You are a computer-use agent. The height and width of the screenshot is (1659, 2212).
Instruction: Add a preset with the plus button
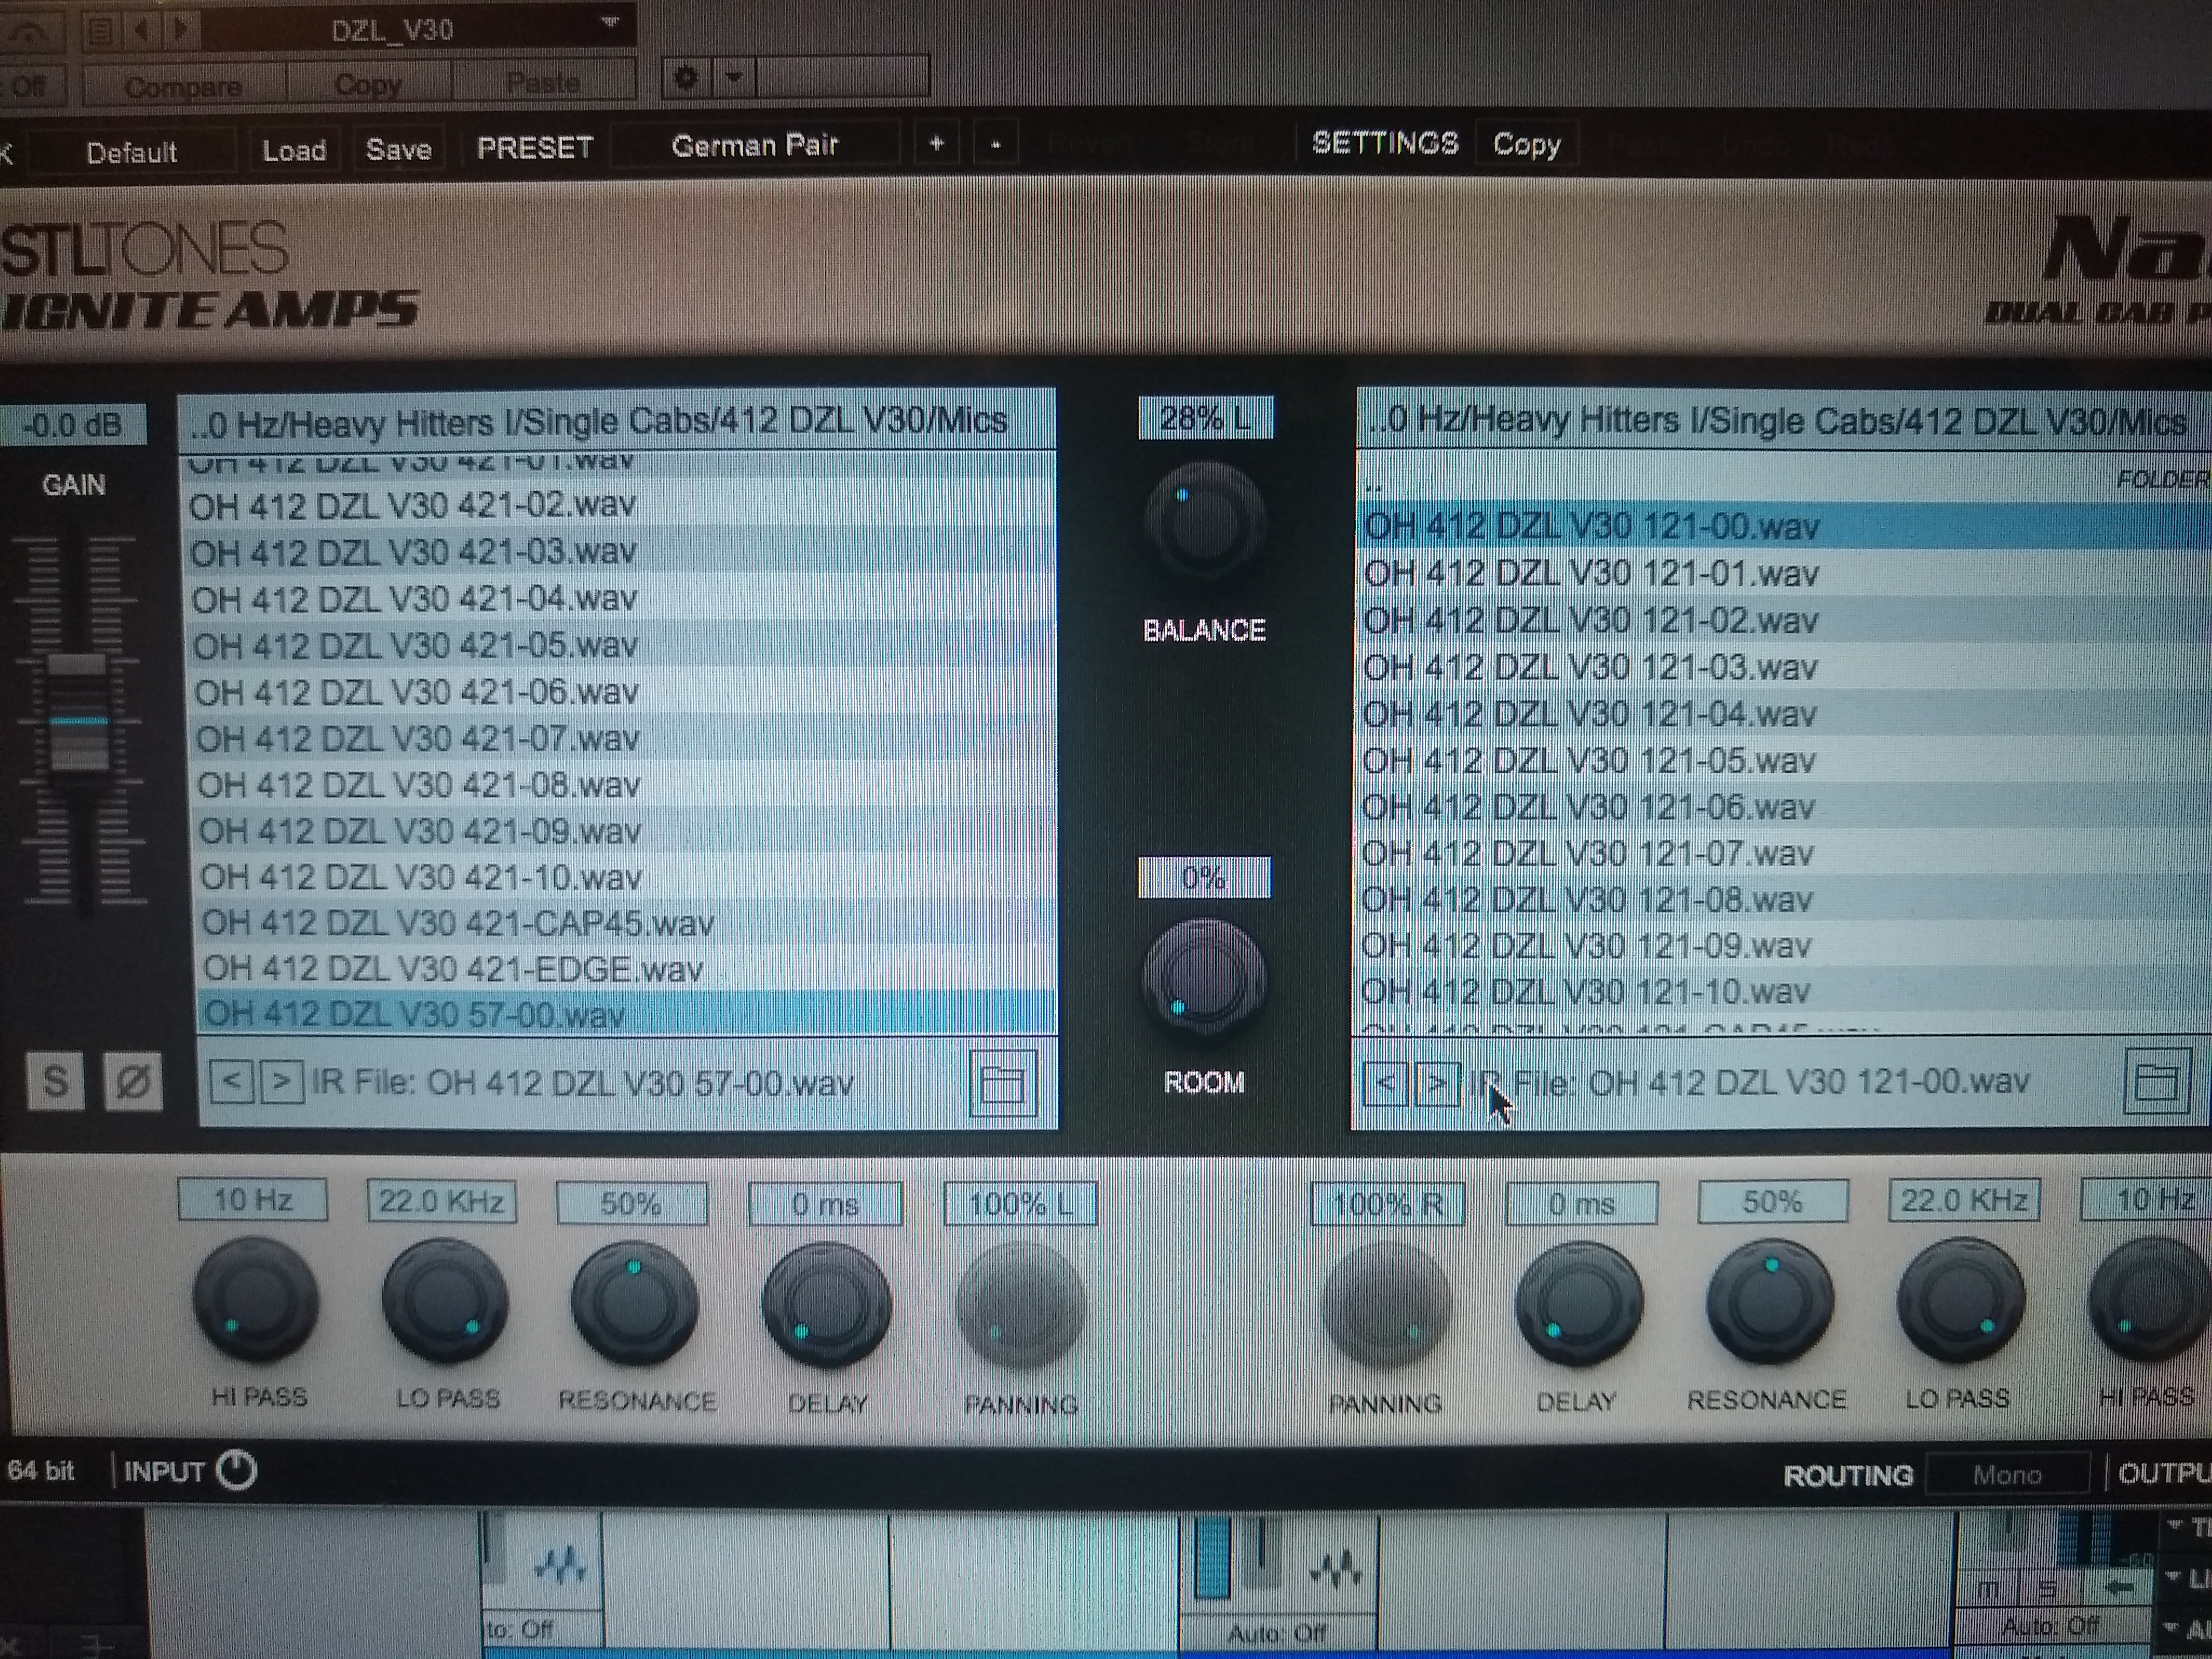click(936, 145)
